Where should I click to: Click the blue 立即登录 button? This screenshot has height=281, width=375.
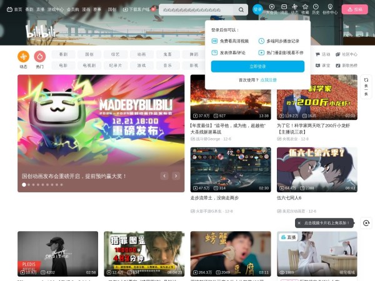[x=257, y=66]
